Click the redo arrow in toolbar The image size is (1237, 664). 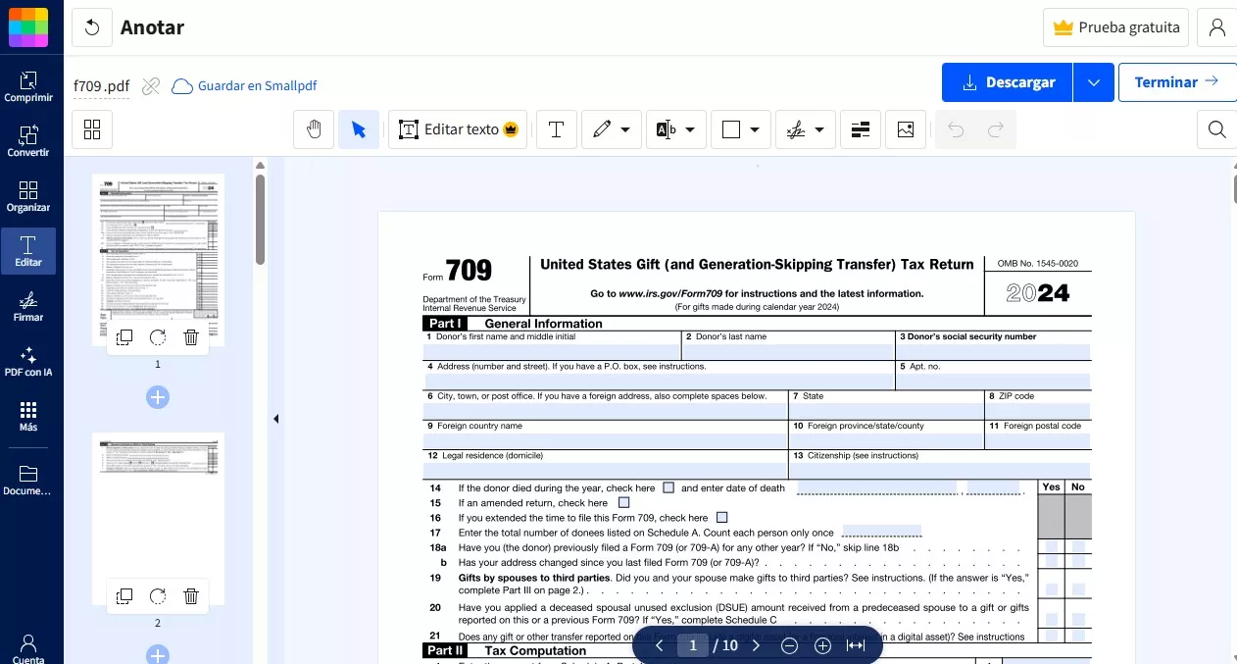click(x=996, y=129)
